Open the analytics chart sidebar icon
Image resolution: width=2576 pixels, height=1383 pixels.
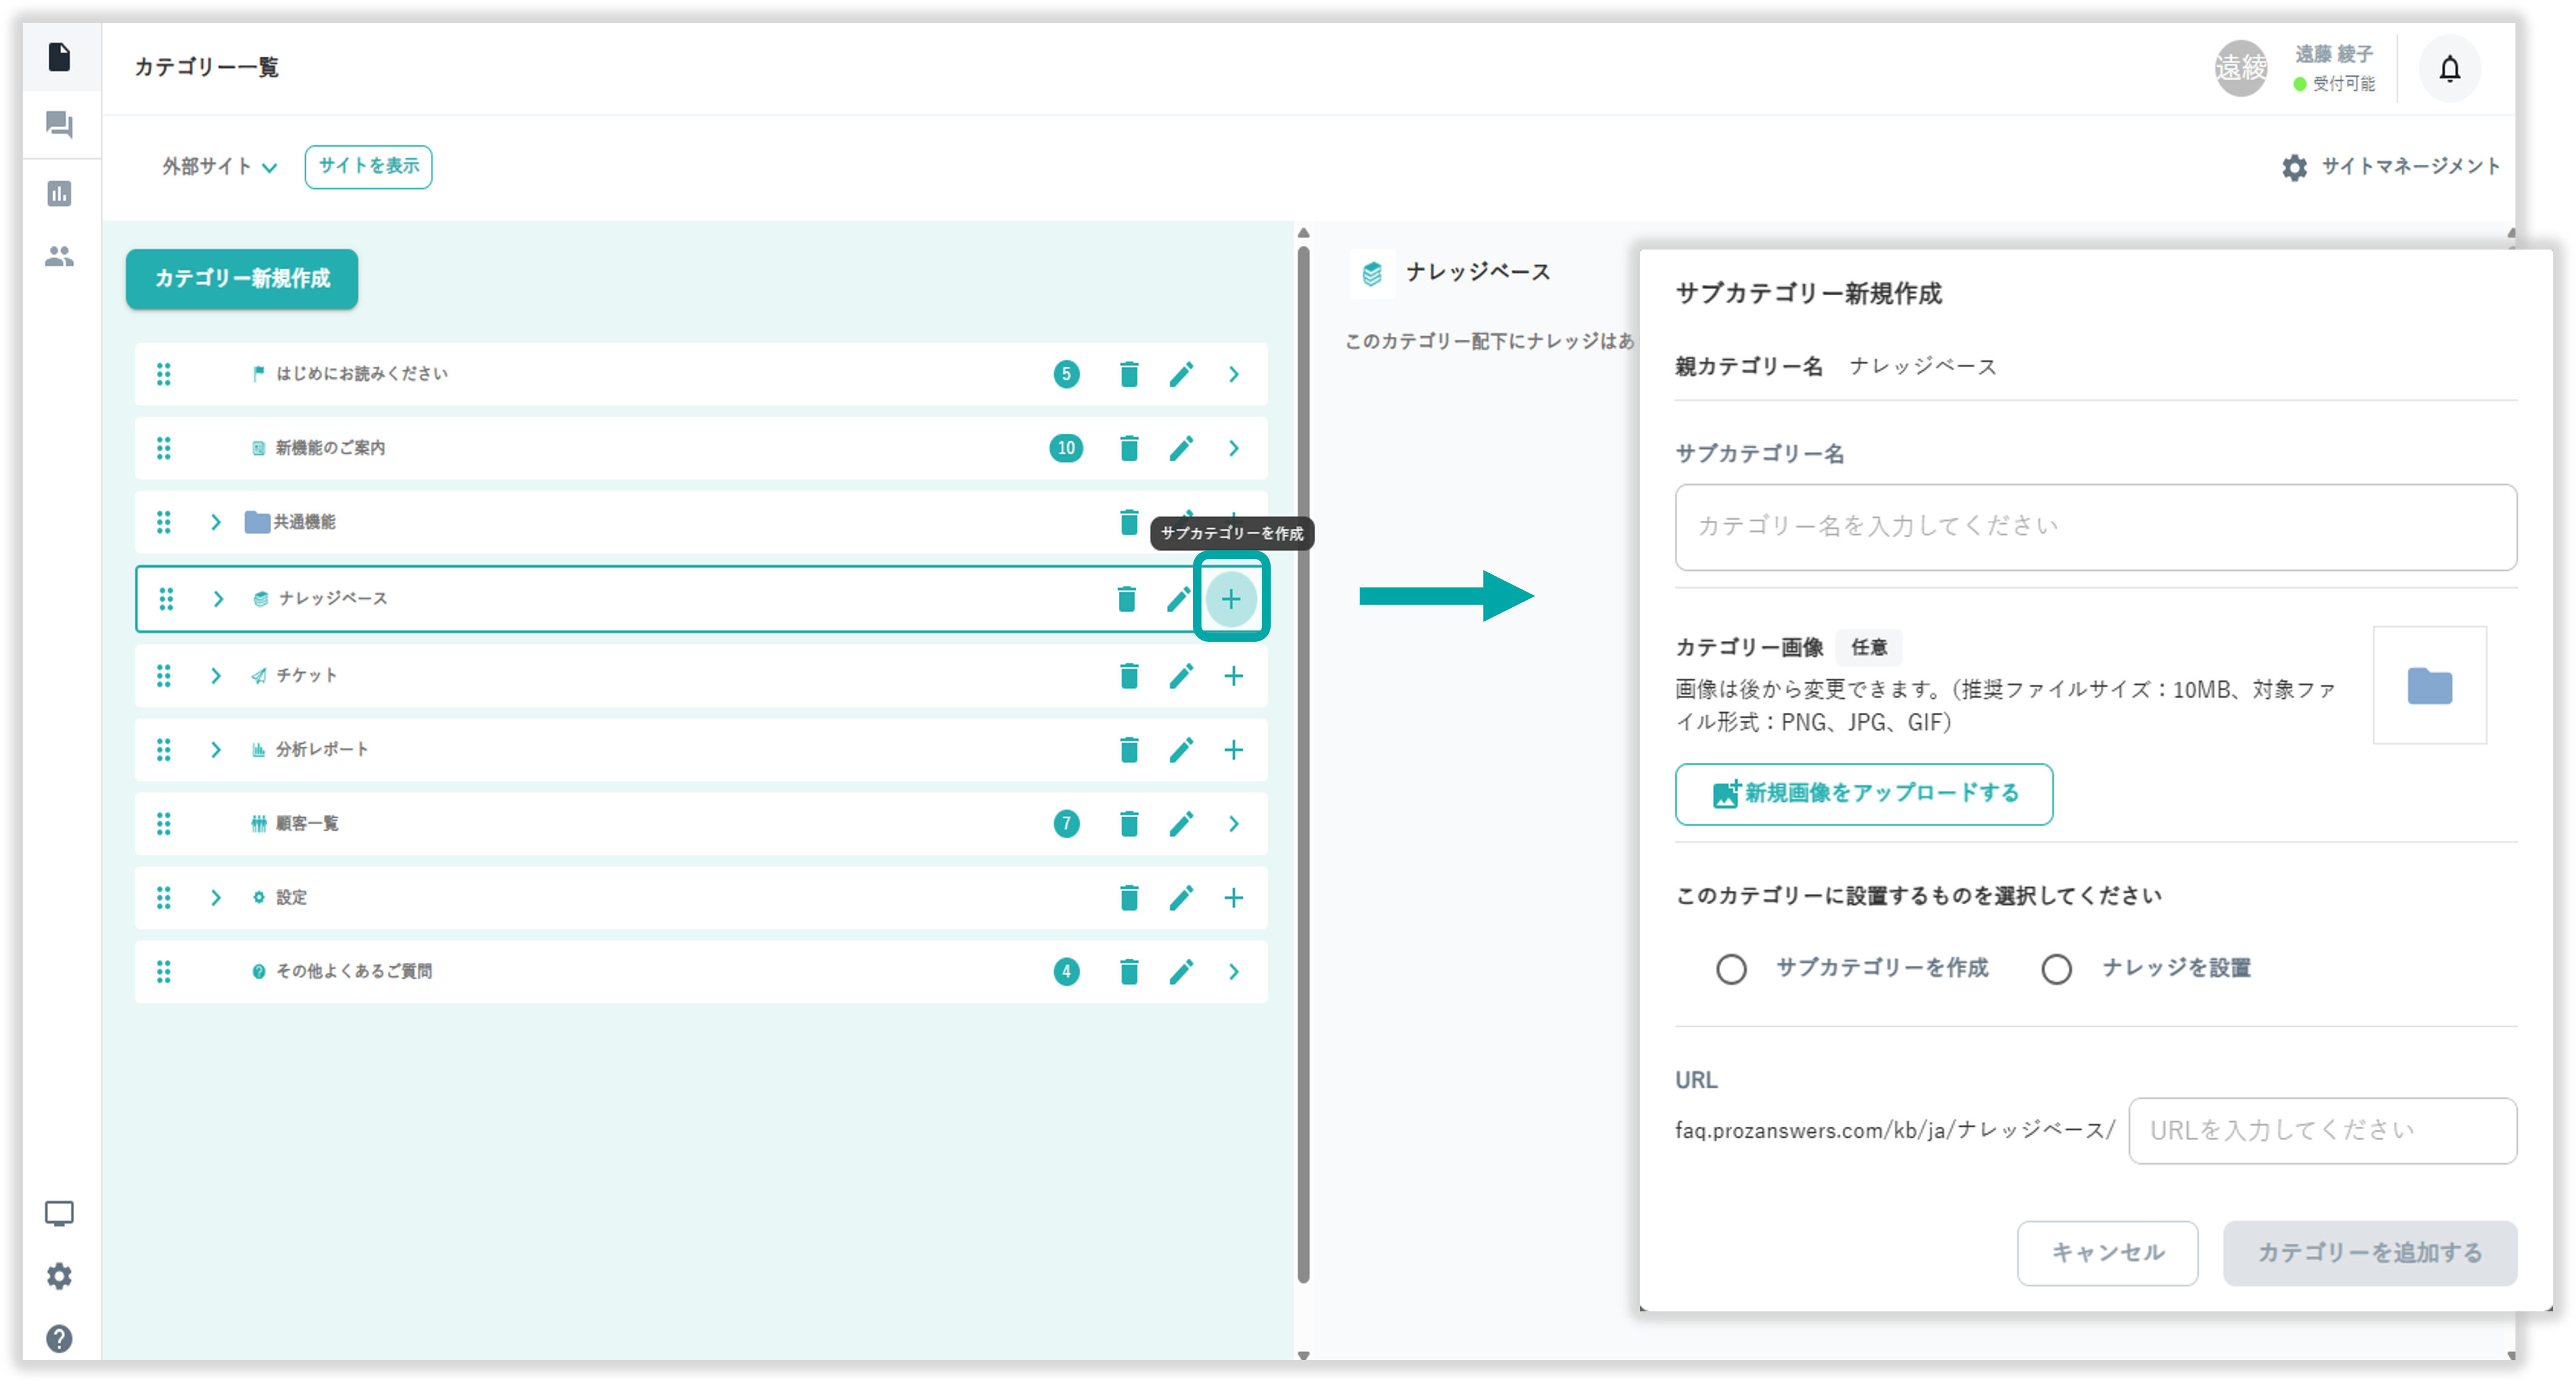(x=59, y=193)
